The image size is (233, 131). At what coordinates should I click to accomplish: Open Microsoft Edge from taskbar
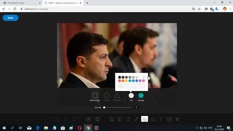pyautogui.click(x=38, y=128)
